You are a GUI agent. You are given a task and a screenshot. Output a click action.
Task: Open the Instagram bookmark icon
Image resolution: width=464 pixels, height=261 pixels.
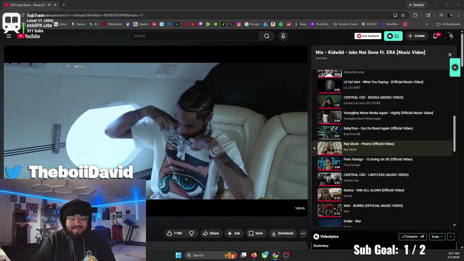239,24
